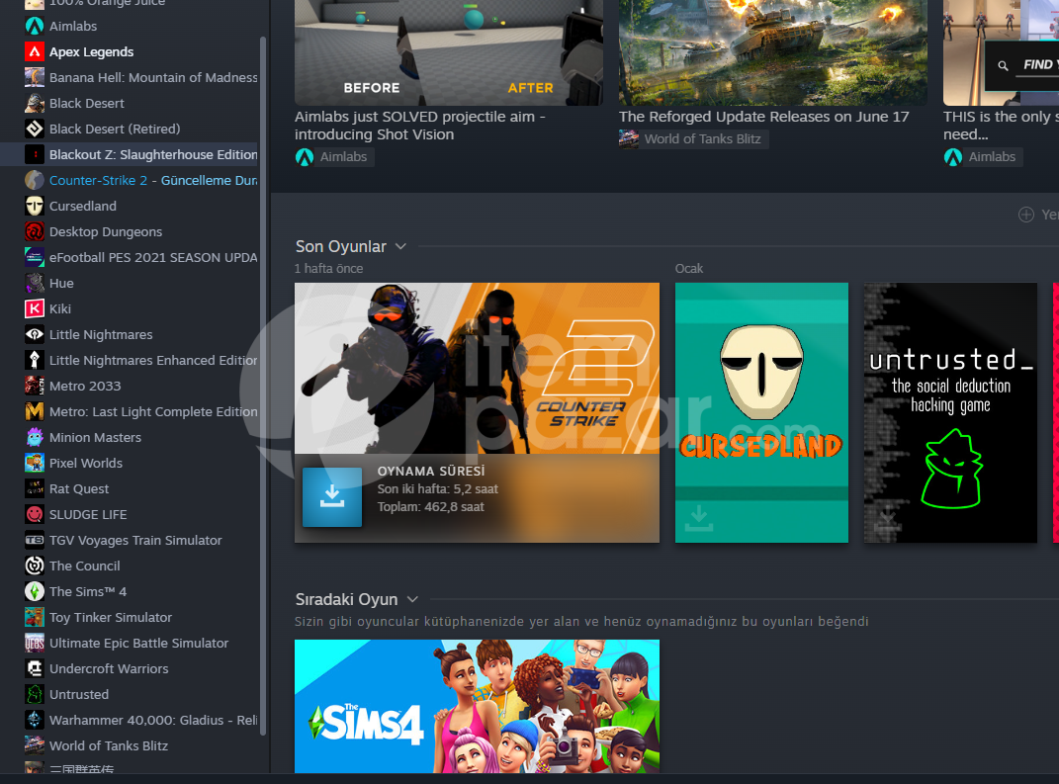Viewport: 1059px width, 784px height.
Task: Click the Metro: Last Light M icon
Action: (35, 411)
